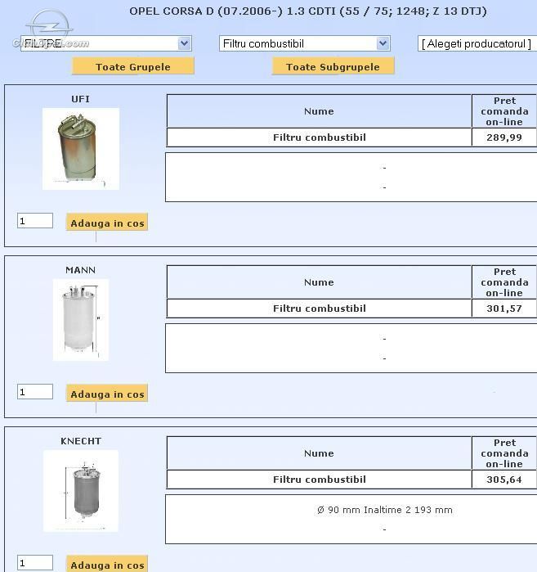
Task: Select the MANN brand name
Action: (81, 270)
